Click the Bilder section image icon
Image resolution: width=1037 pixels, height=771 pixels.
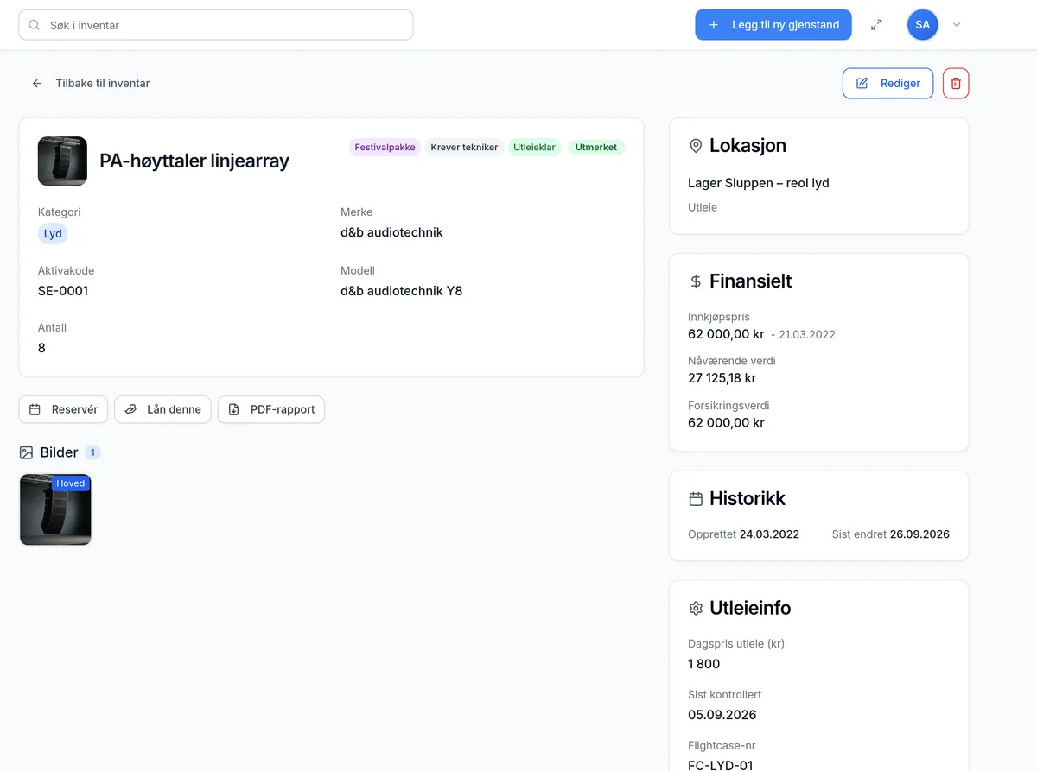tap(26, 452)
